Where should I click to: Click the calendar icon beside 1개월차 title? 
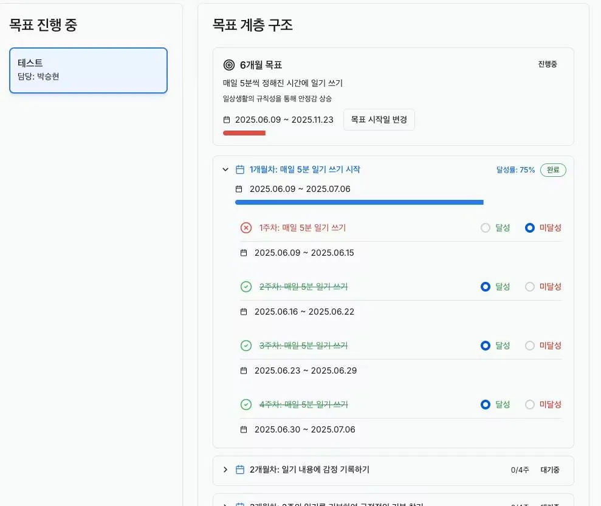[240, 169]
